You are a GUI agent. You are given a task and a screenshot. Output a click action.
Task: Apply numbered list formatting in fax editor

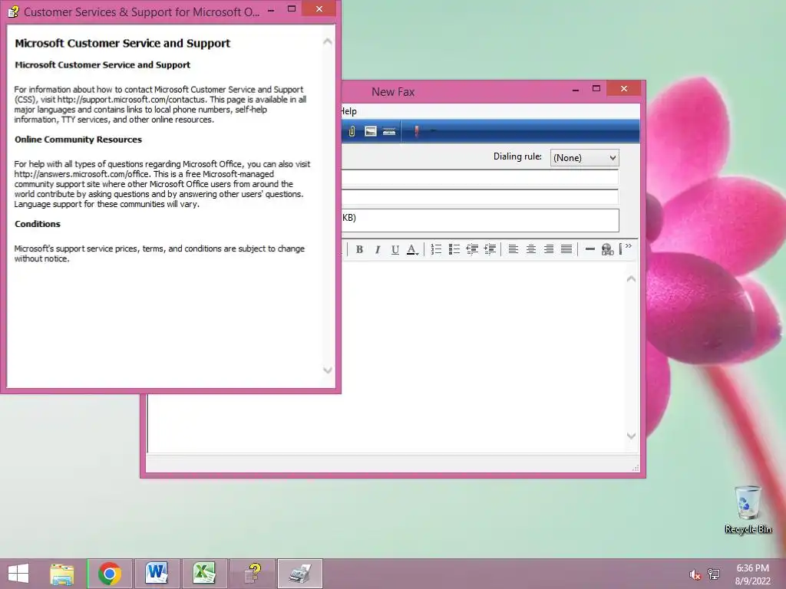click(436, 249)
